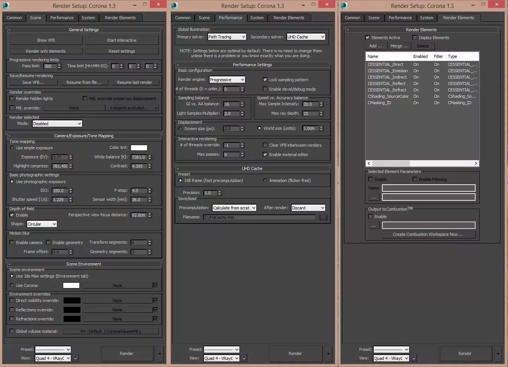Viewport: 508px width, 367px height.
Task: Click the 3ds Max app icon in right window title bar
Action: click(344, 6)
